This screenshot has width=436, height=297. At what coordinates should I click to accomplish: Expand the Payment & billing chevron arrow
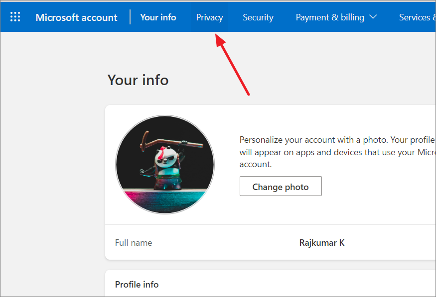pyautogui.click(x=373, y=17)
